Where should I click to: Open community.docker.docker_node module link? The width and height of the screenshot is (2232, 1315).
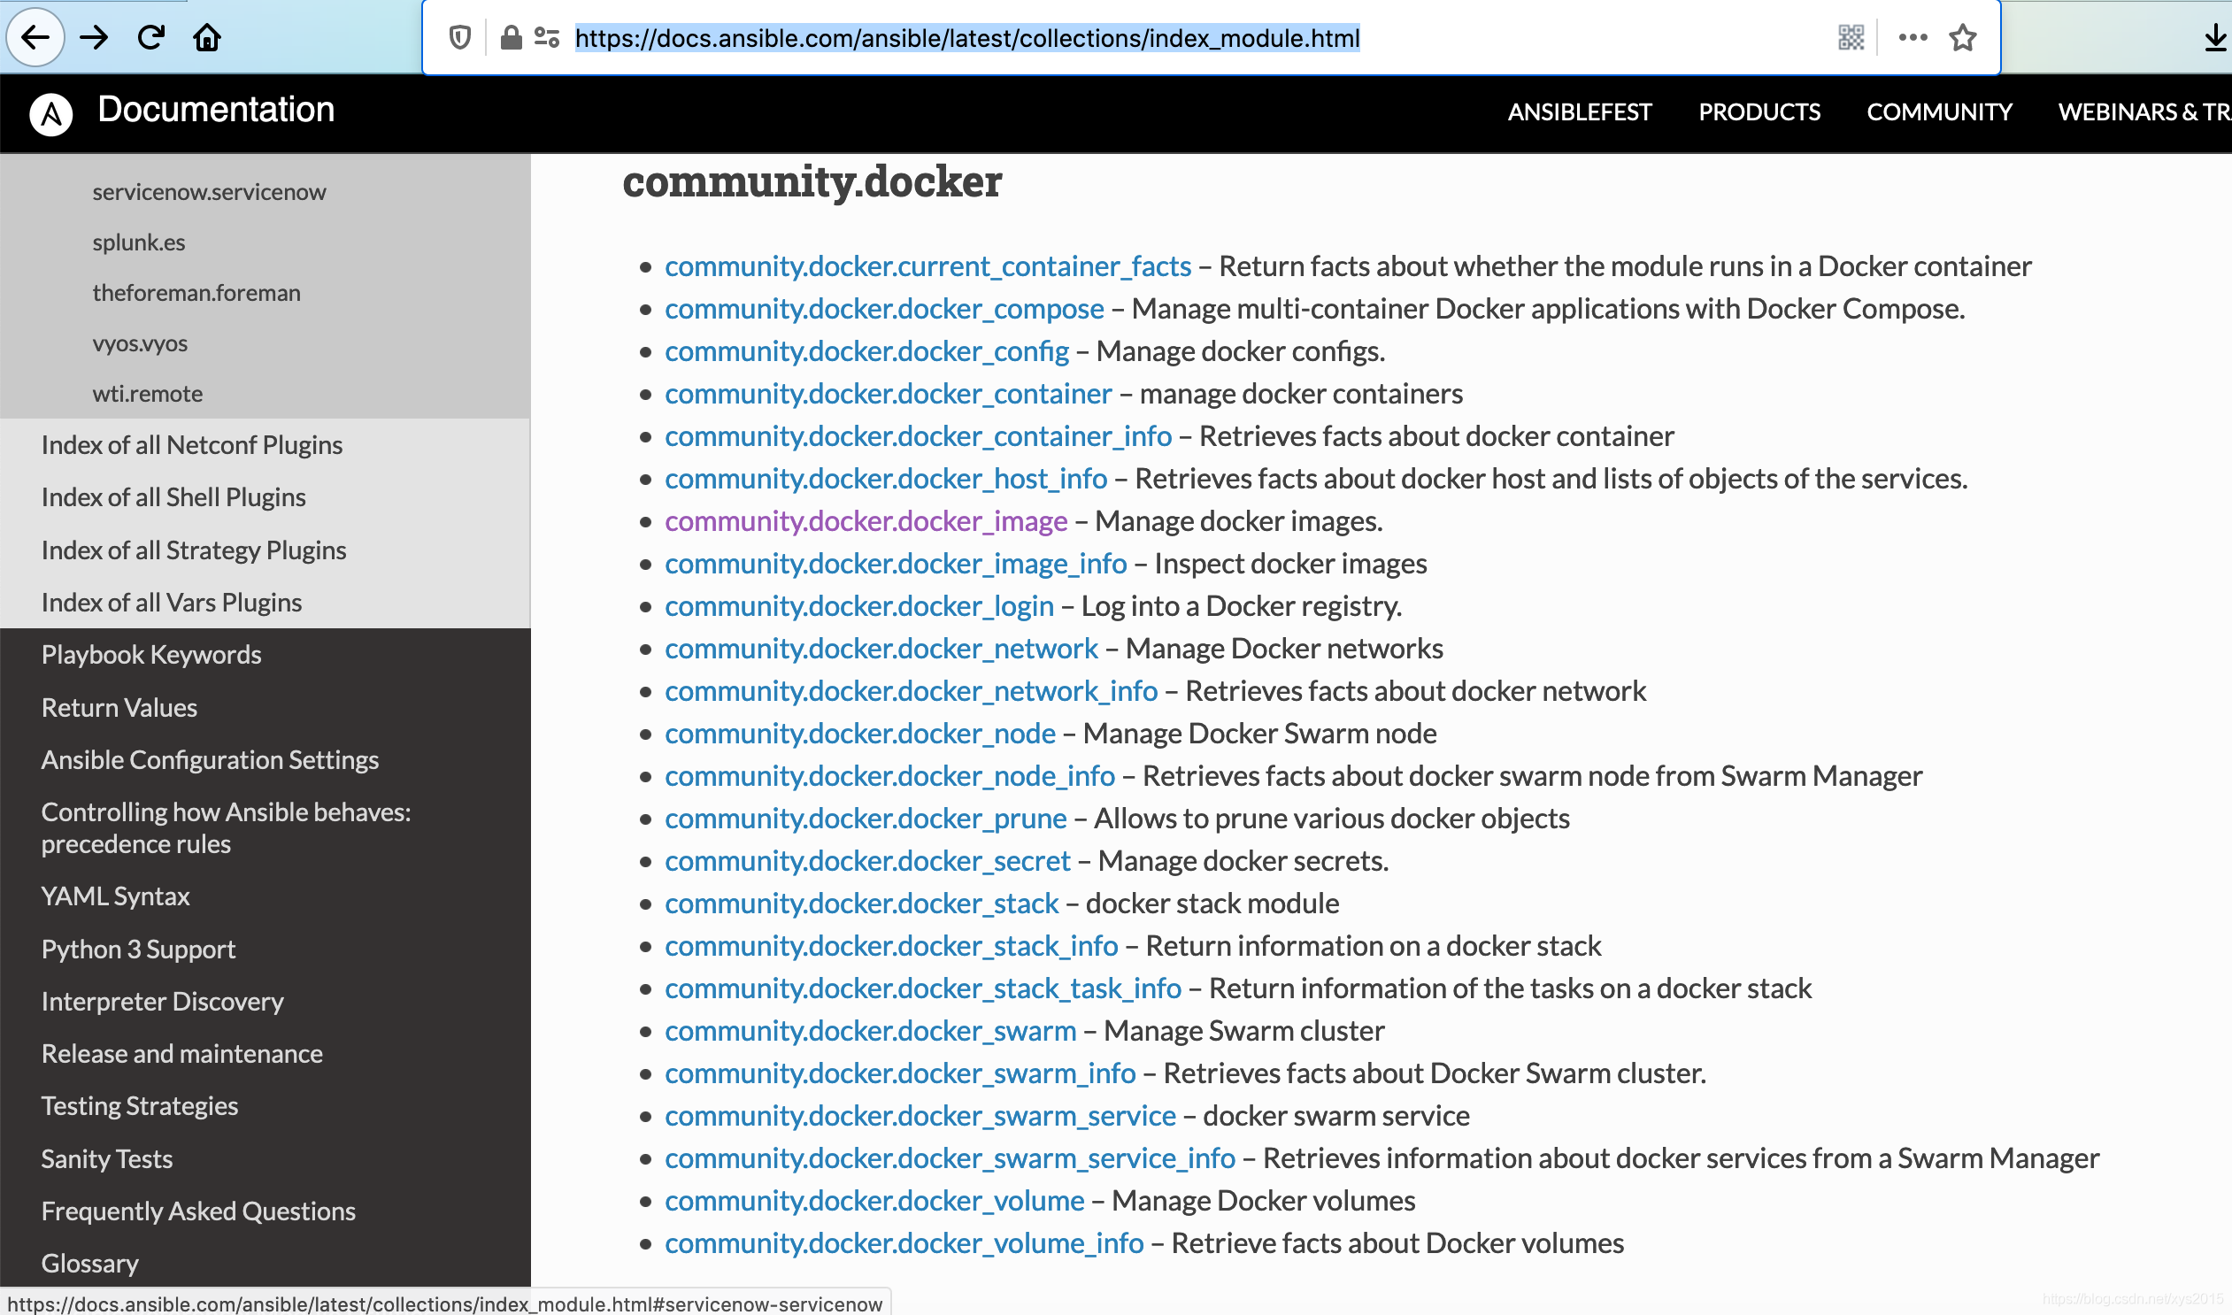pos(860,734)
